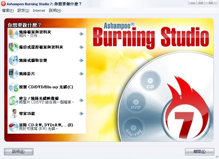Select 建立 / 燒錄光碟映像檔 entry
This screenshot has height=159, width=219.
[39, 98]
